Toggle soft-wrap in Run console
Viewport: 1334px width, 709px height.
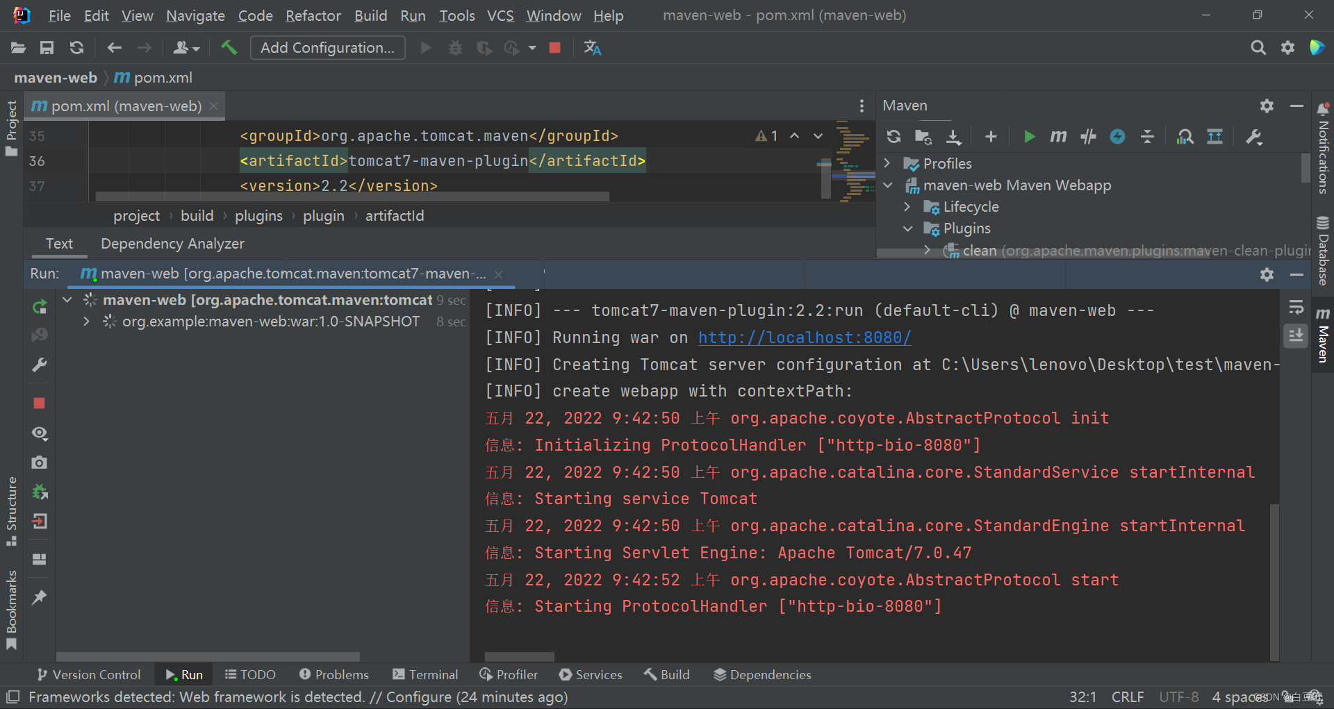coord(1296,306)
